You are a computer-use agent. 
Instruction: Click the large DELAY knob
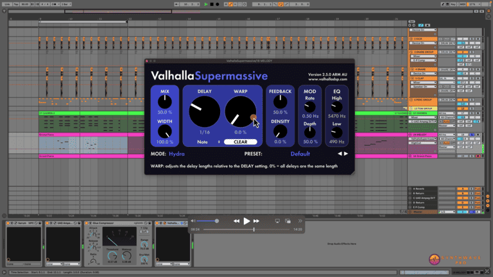204,112
